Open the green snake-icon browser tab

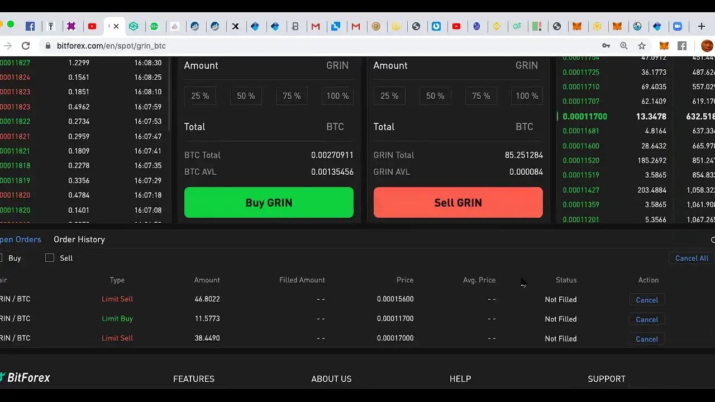point(517,26)
